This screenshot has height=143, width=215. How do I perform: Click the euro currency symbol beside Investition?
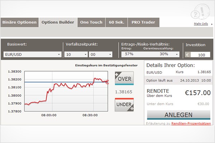coord(188,55)
